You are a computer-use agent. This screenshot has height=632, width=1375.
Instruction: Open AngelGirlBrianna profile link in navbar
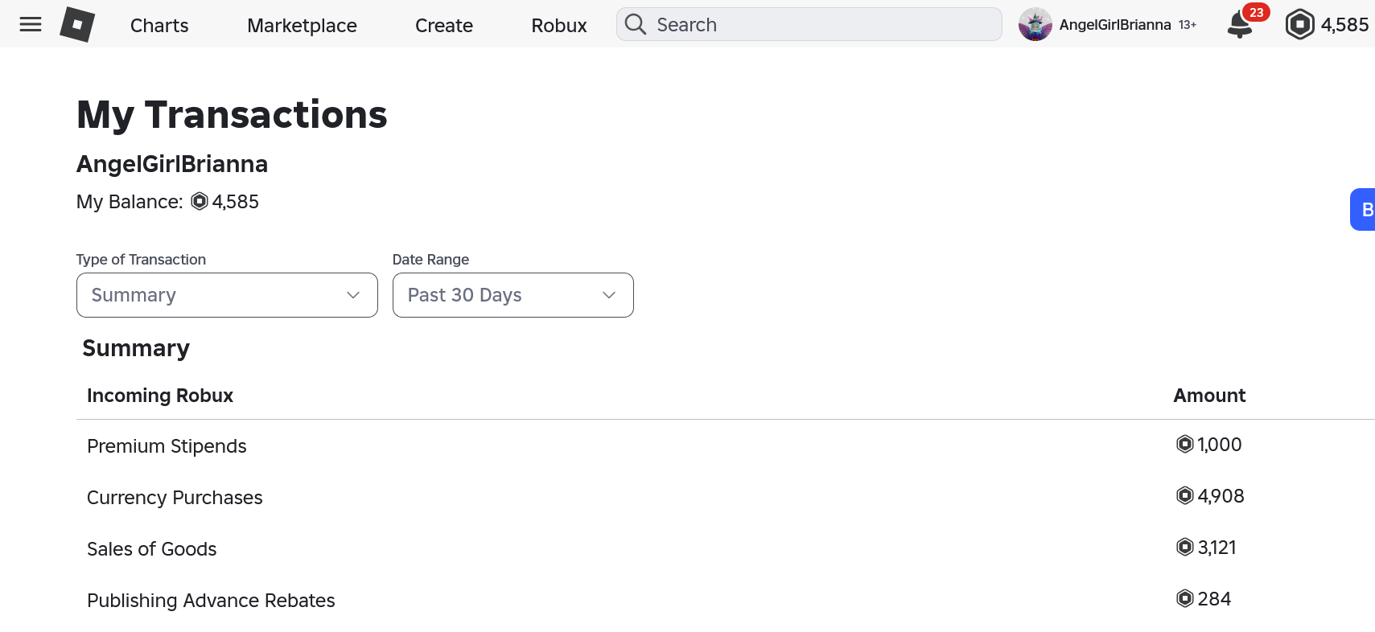(x=1115, y=25)
